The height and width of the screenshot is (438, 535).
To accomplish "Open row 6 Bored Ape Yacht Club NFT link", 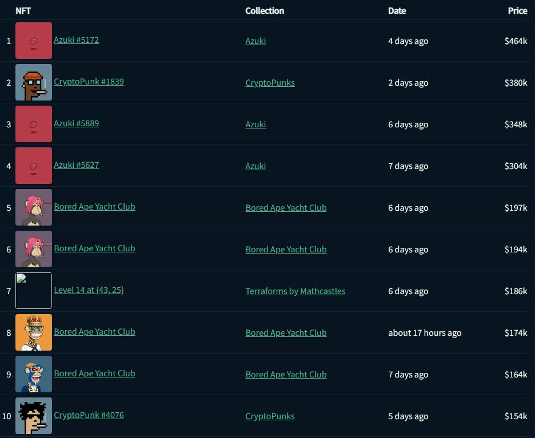I will tap(94, 248).
